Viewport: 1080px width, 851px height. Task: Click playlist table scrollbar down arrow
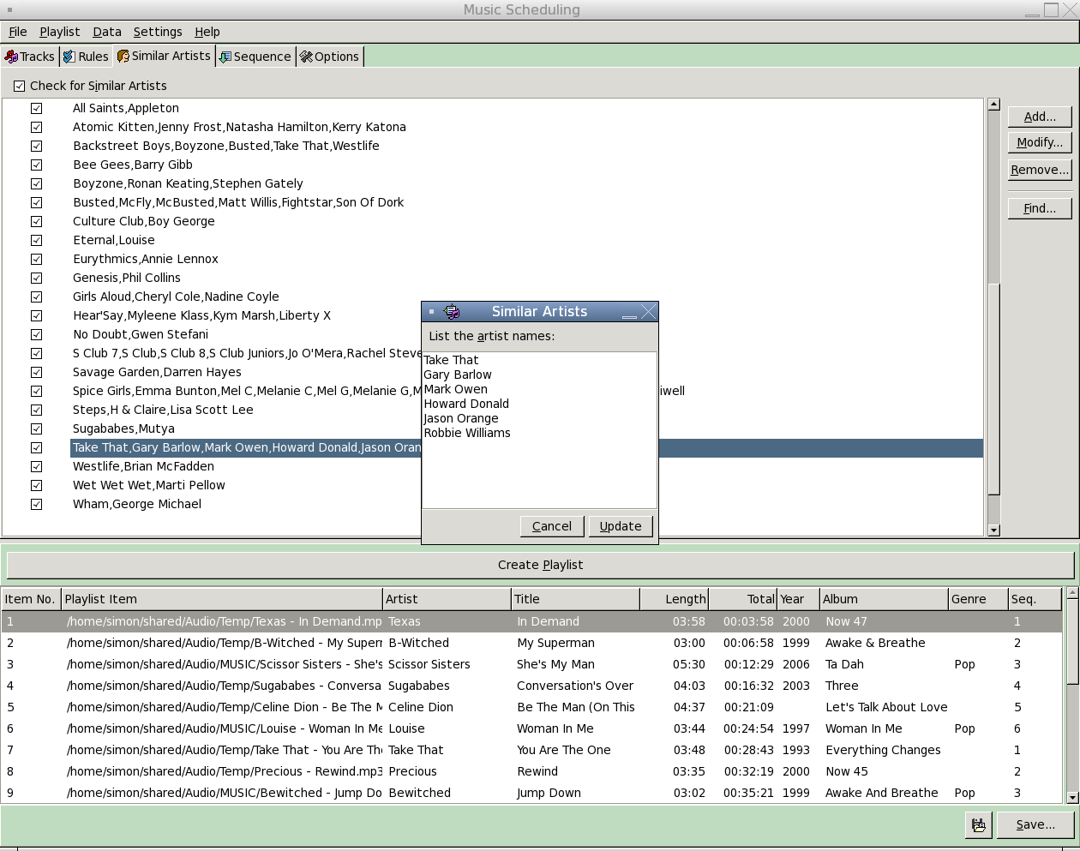click(x=1071, y=798)
